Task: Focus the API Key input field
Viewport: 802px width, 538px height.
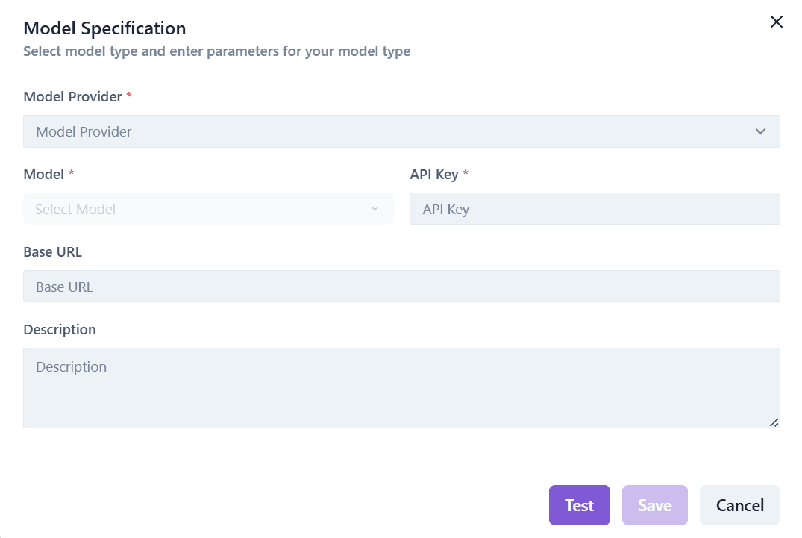Action: [x=595, y=209]
